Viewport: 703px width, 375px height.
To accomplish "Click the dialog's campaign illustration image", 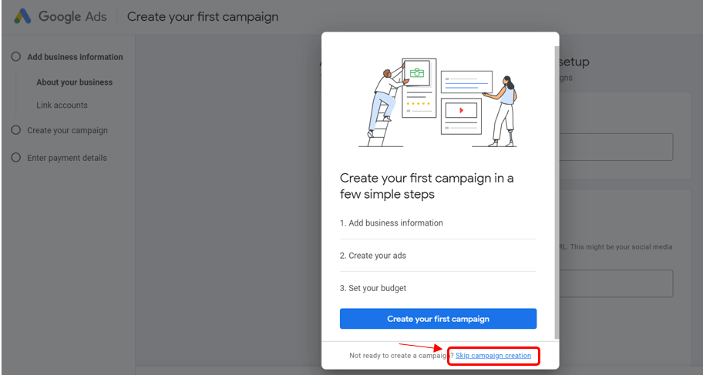I will [x=438, y=102].
